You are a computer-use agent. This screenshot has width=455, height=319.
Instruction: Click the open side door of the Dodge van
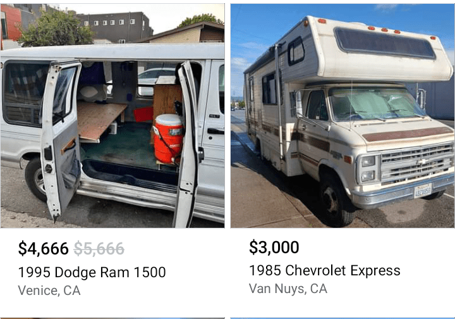(61, 139)
